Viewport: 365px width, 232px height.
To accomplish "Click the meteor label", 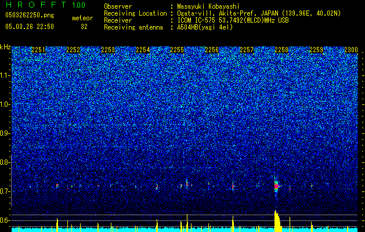I will (82, 18).
